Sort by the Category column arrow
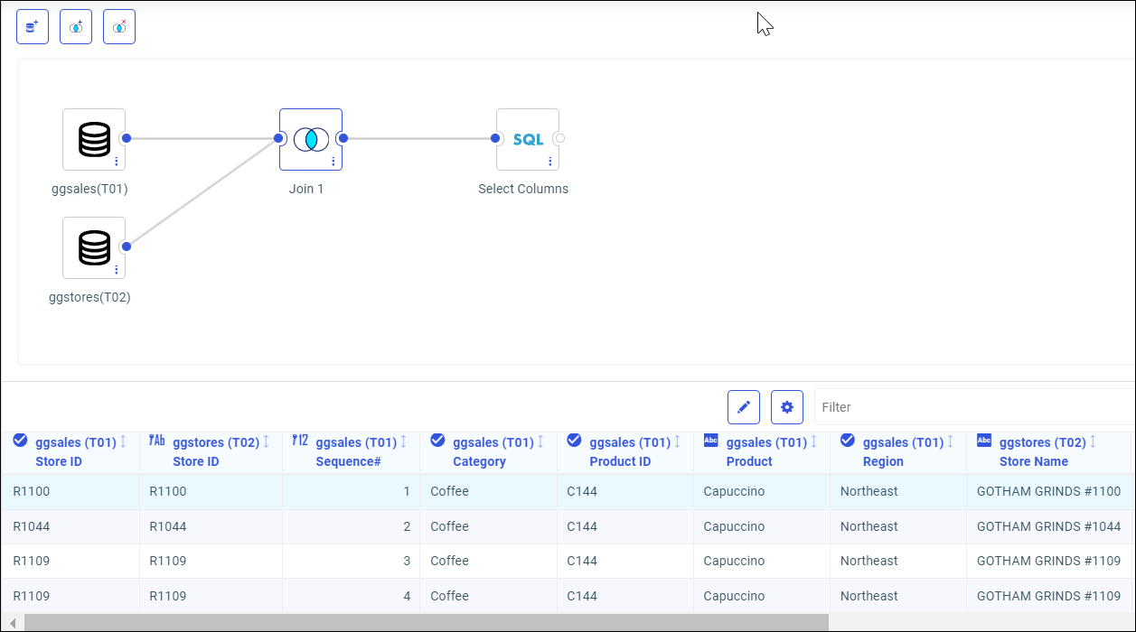 pyautogui.click(x=540, y=441)
